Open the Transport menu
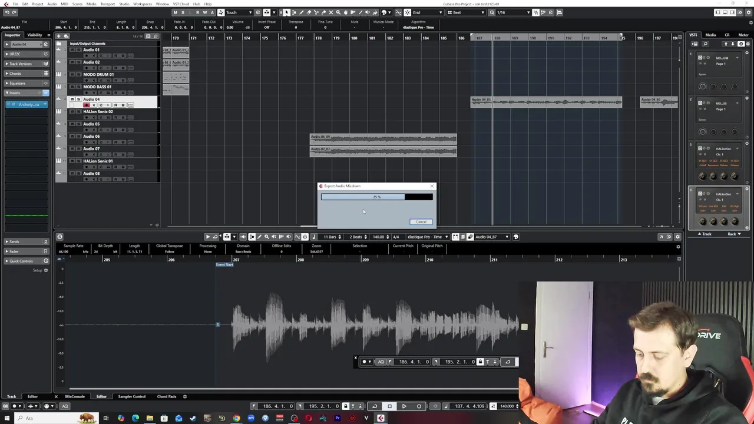 pos(108,4)
